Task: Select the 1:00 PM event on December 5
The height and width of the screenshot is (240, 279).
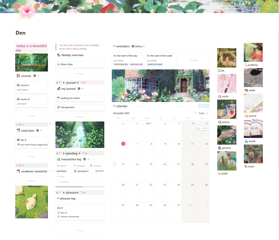Action: point(203,128)
